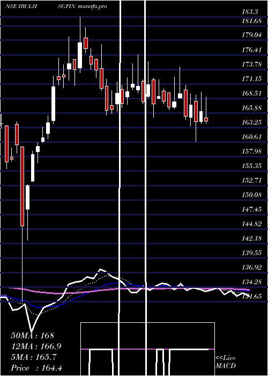
Task: Click the 157.98 price axis label
Action: (251, 151)
